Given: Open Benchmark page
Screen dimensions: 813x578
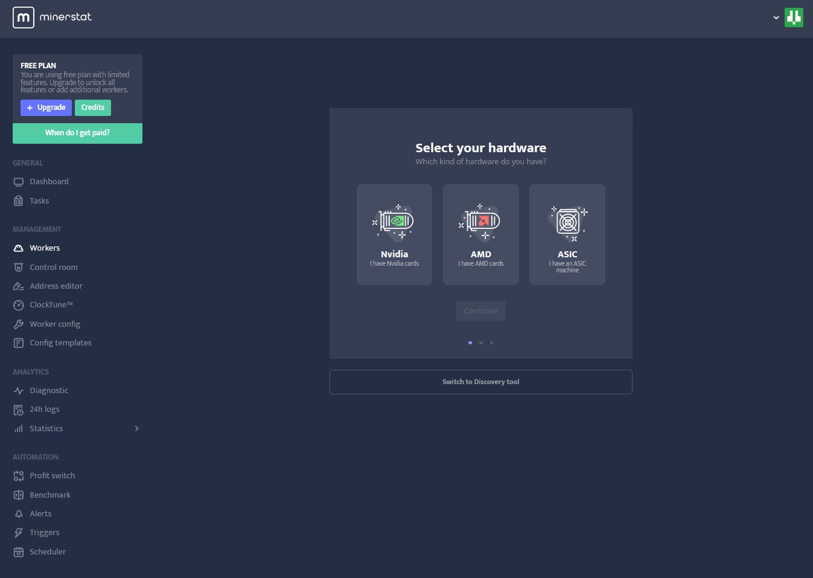Looking at the screenshot, I should 50,495.
